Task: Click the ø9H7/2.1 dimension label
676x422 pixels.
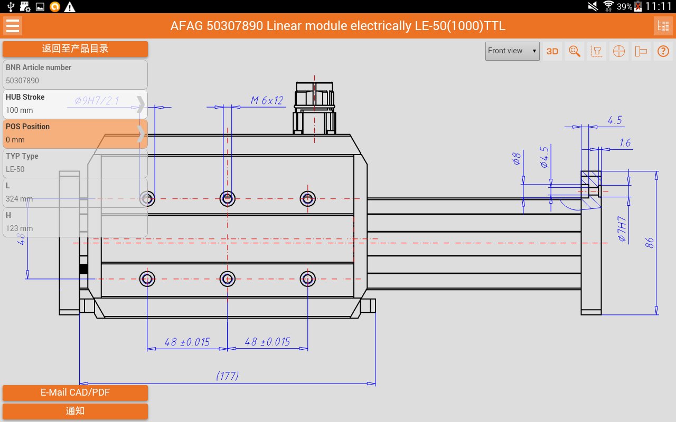Action: click(x=97, y=100)
